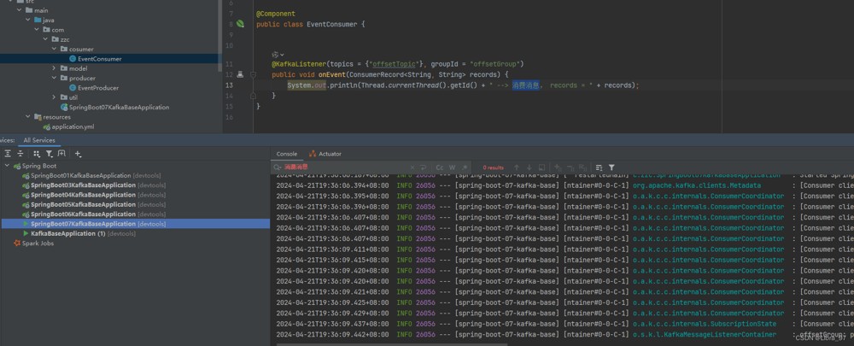Viewport: 854px width, 346px height.
Task: Click the highlighted 消费消息 text in code
Action: (x=525, y=85)
